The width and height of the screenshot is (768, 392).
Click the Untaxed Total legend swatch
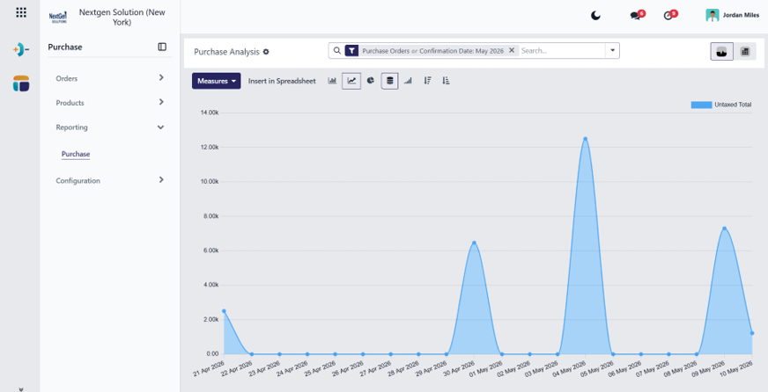[701, 105]
